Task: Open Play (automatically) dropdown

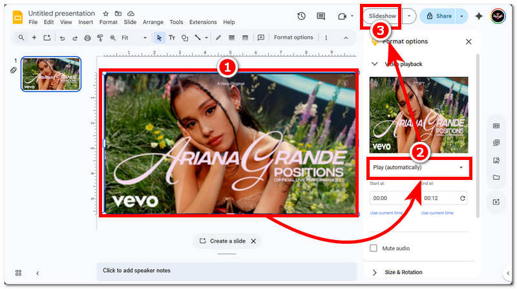Action: 418,167
